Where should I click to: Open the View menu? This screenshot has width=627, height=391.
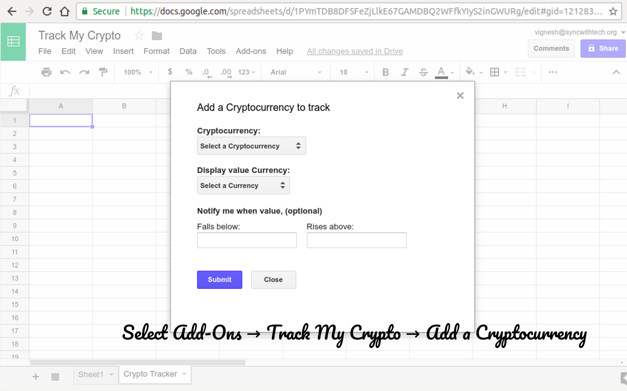tap(94, 51)
